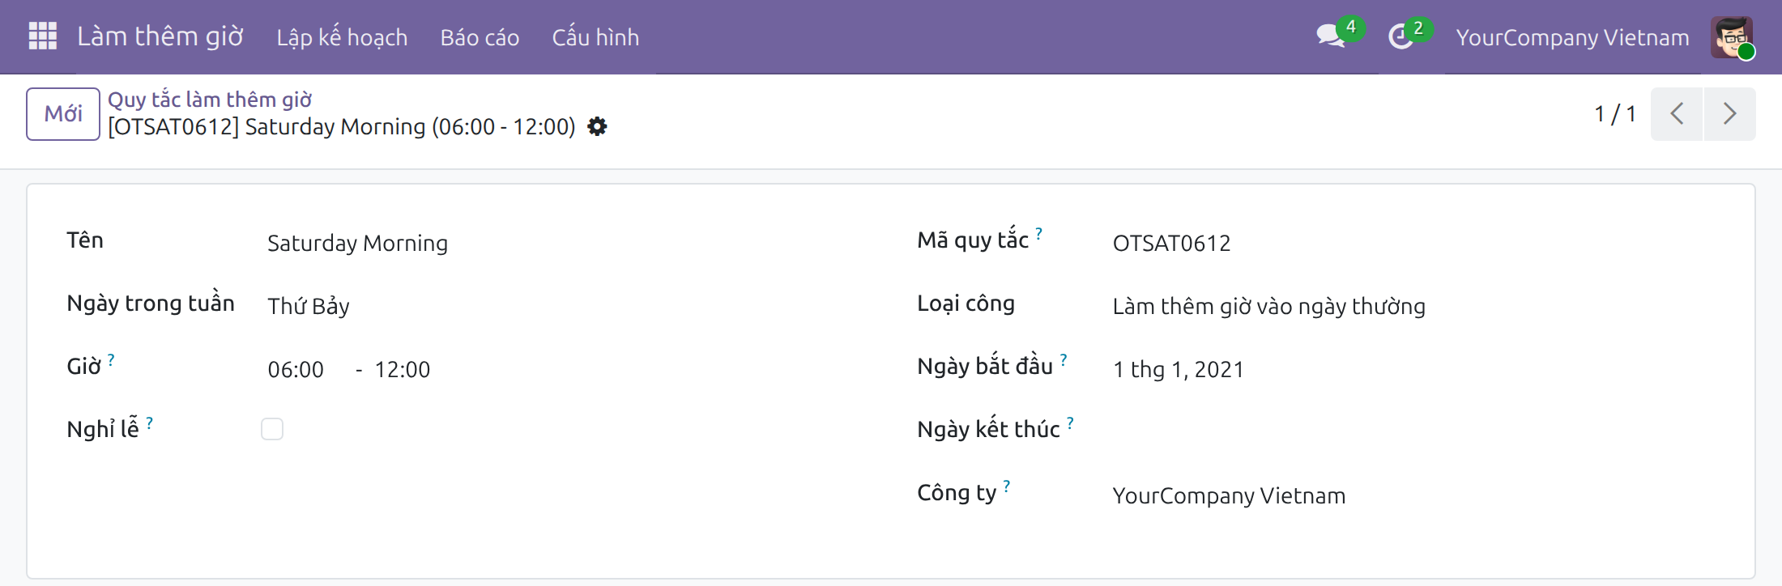
Task: Show help tooltip for Ngày kết thúc
Action: (1070, 423)
